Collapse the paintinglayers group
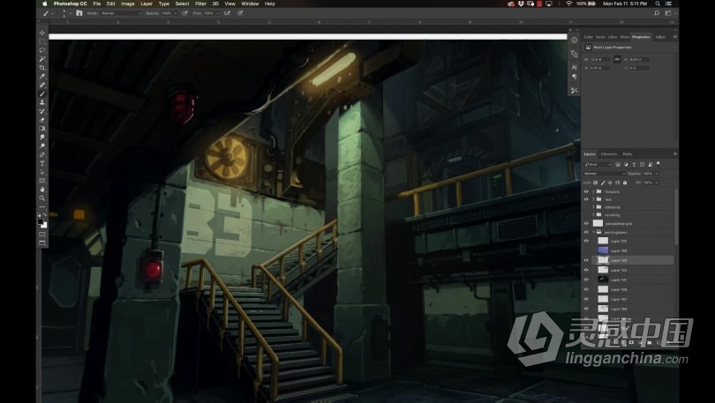The image size is (715, 403). pos(593,232)
